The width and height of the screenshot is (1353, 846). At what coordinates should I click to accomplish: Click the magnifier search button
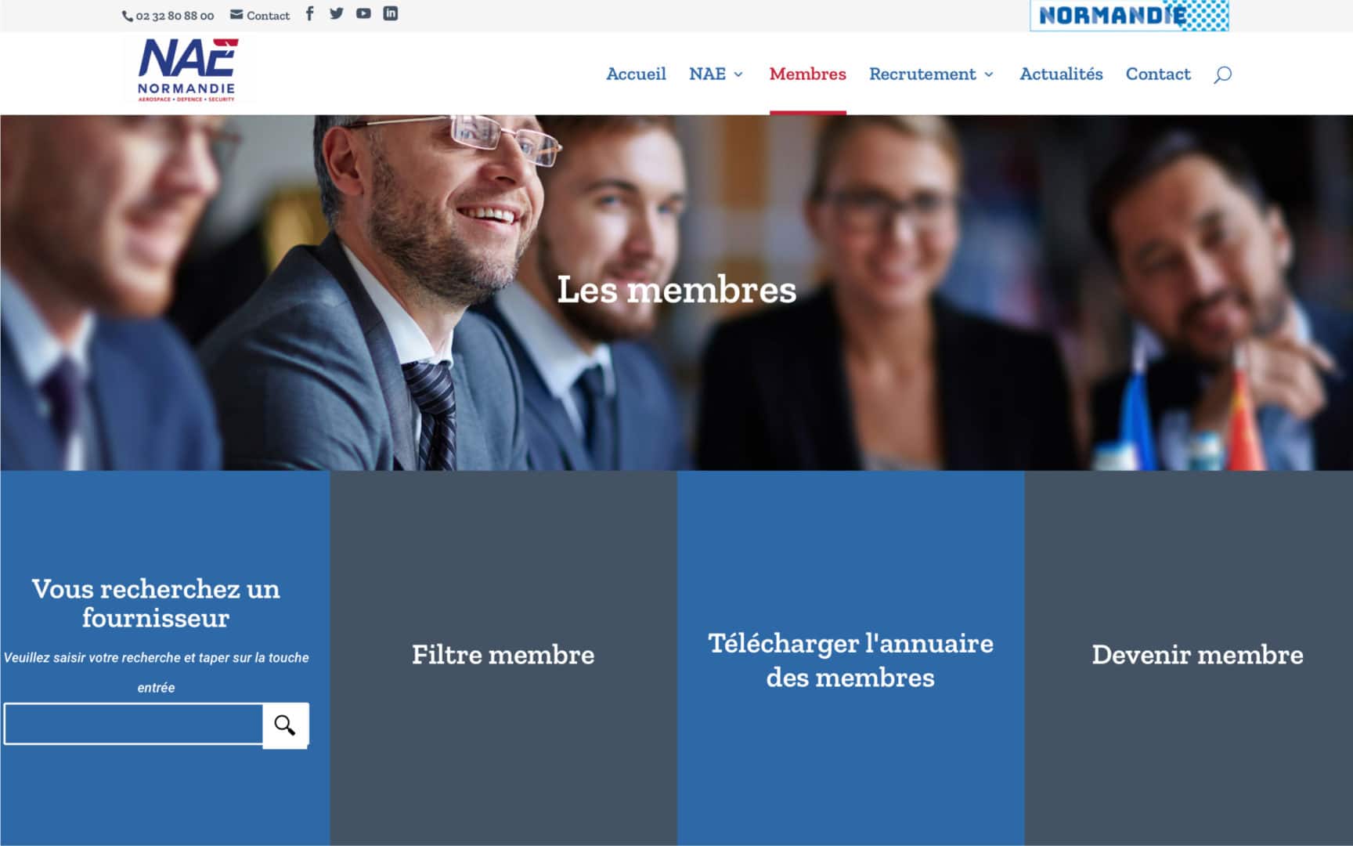tap(285, 725)
